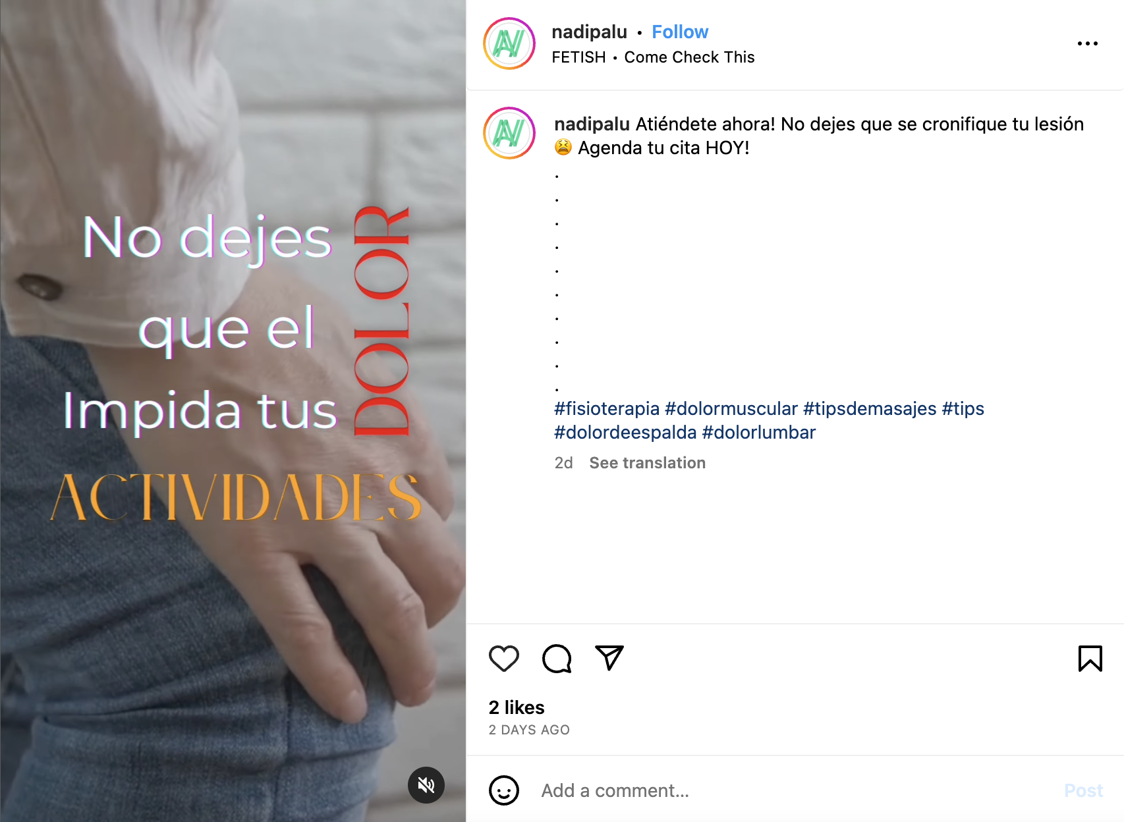Open comments with the speech bubble icon
This screenshot has height=822, width=1124.
pyautogui.click(x=557, y=659)
